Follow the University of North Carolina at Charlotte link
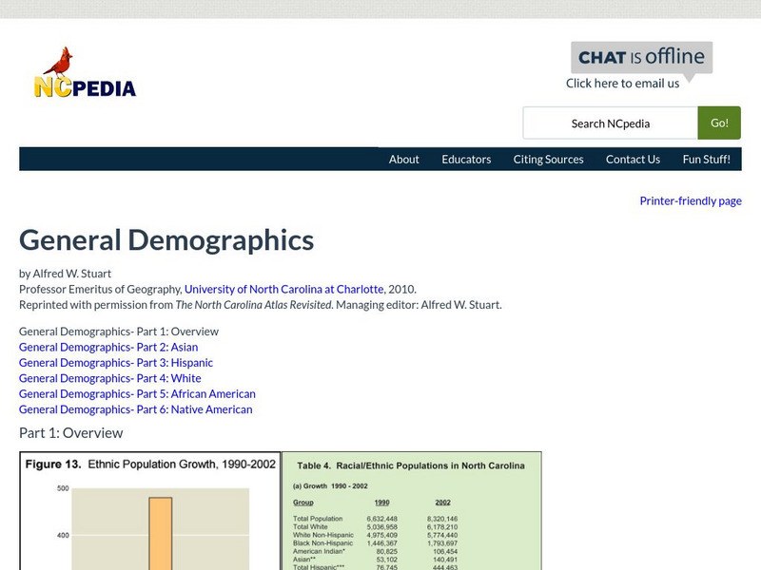Image resolution: width=761 pixels, height=570 pixels. pos(283,289)
